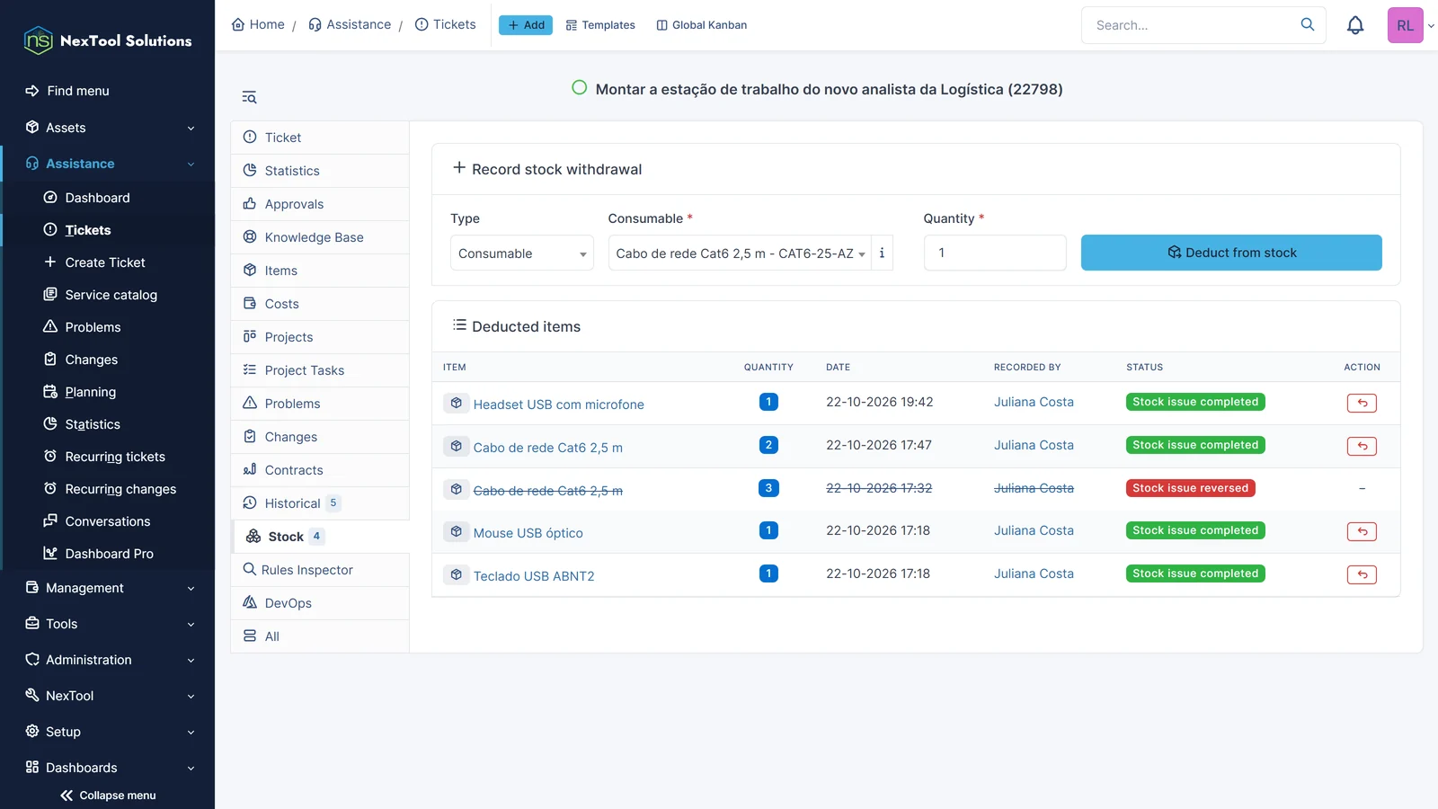The image size is (1438, 809).
Task: Reverse the Headset USB com microfone withdrawal
Action: pyautogui.click(x=1362, y=403)
